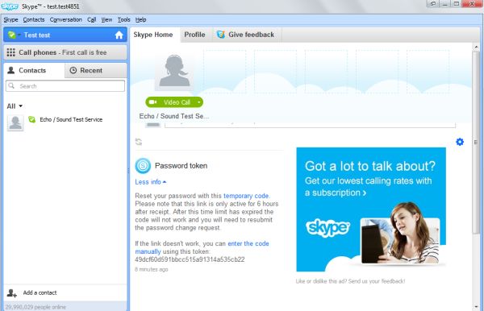Expand the All contacts filter dropdown
Viewport: 484px width, 311px height.
15,106
